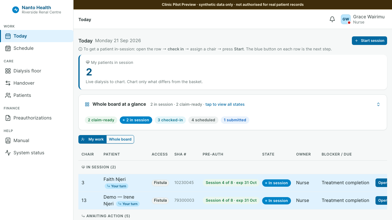392x220 pixels.
Task: Switch view to Whole board
Action: click(x=120, y=139)
